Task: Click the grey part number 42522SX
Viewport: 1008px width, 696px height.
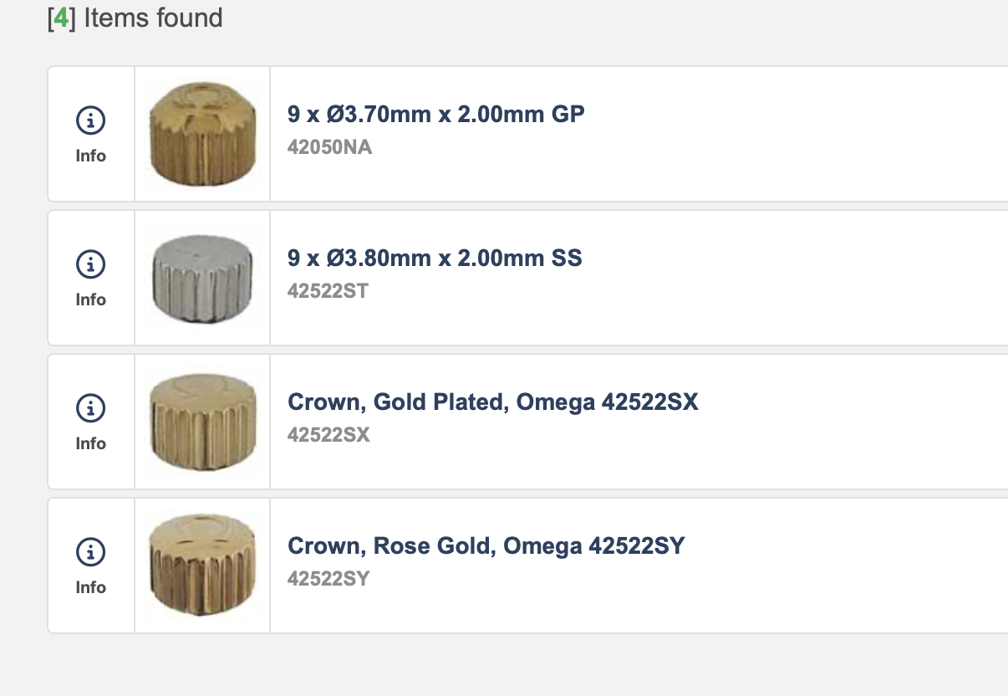Action: tap(328, 435)
